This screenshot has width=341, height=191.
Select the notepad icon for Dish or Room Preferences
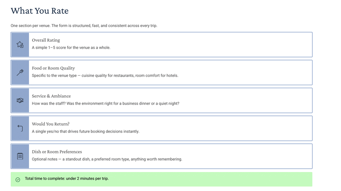click(20, 156)
